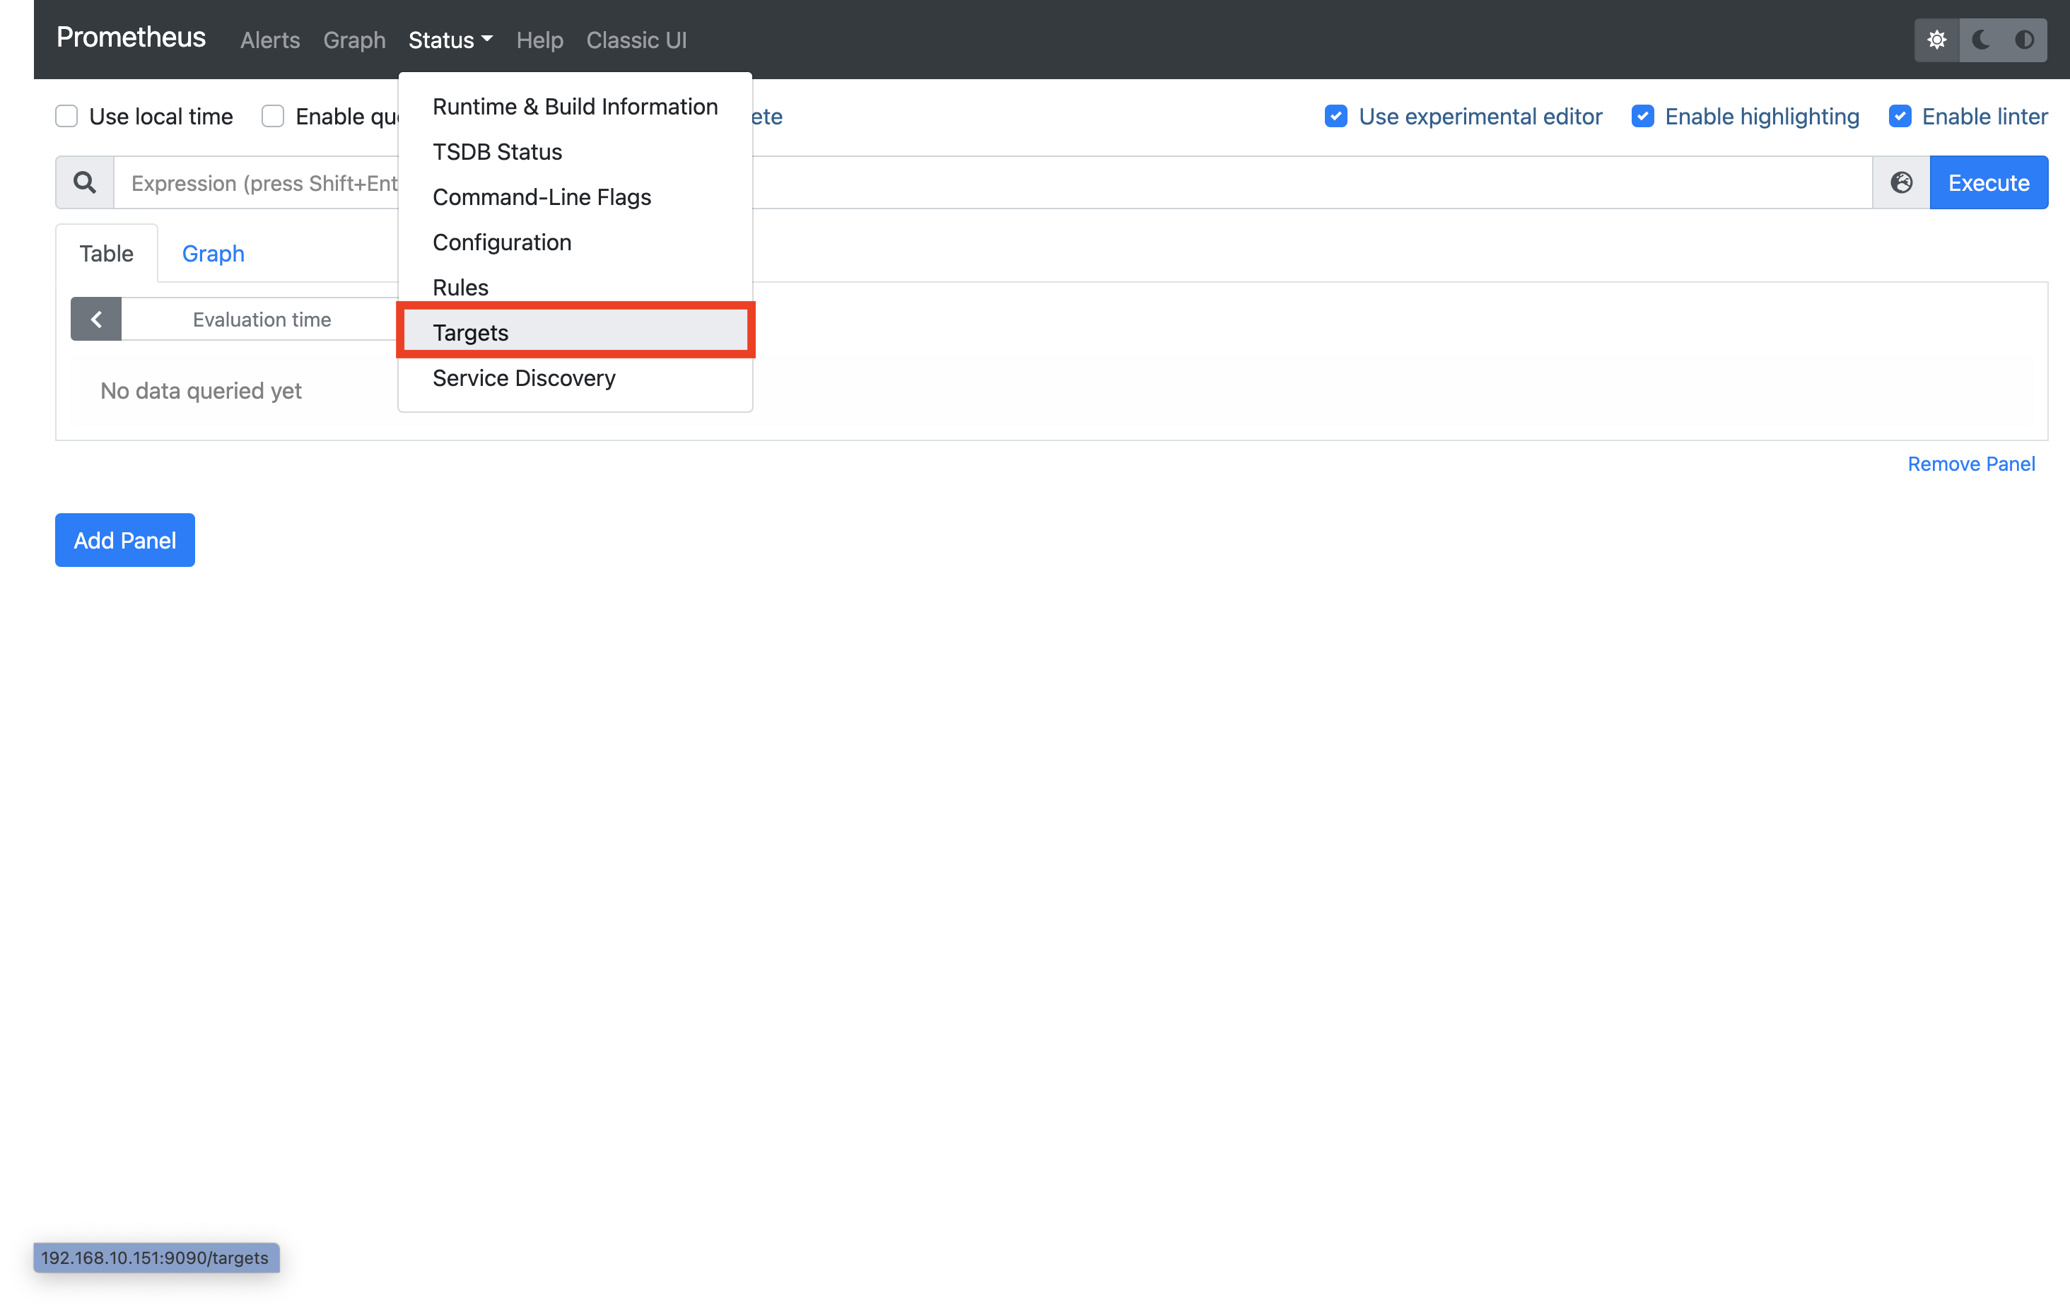
Task: Select Configuration from the Status menu
Action: (501, 242)
